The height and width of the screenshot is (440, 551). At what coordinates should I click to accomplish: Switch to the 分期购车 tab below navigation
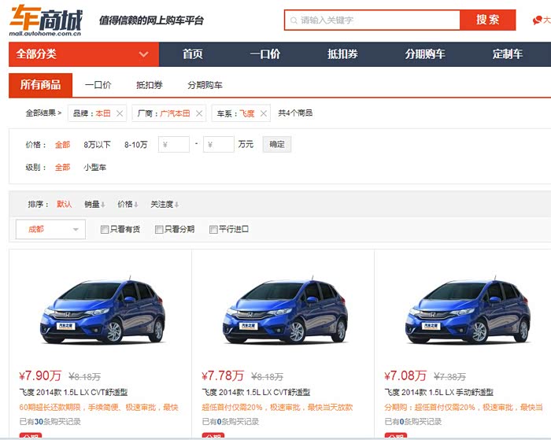click(205, 85)
